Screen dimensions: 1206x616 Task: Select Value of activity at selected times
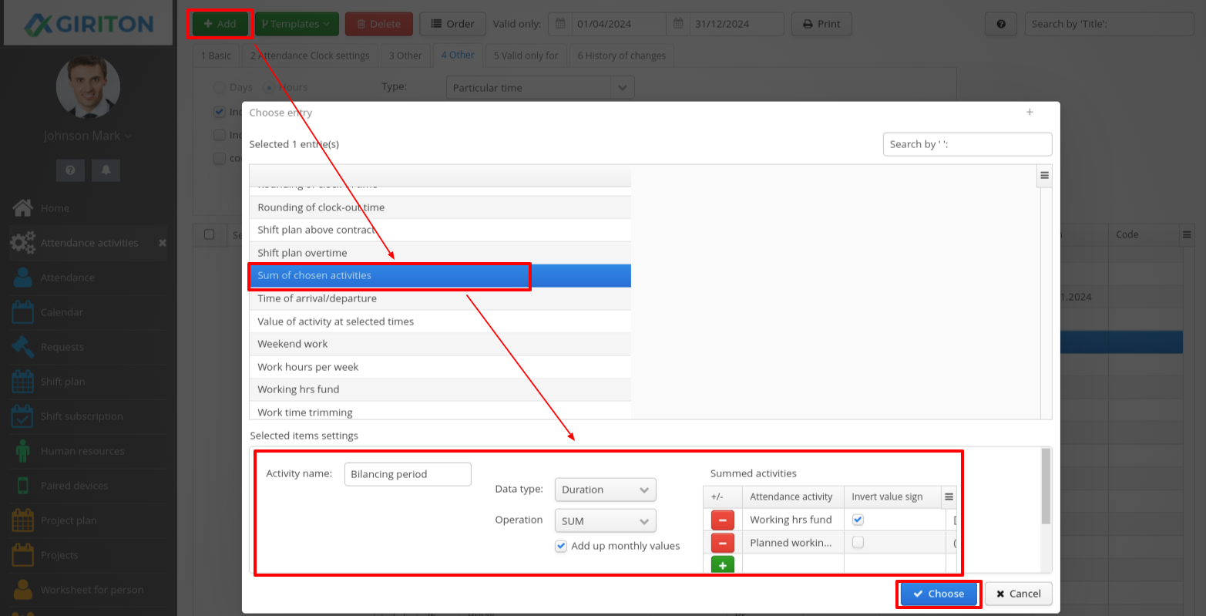point(440,321)
